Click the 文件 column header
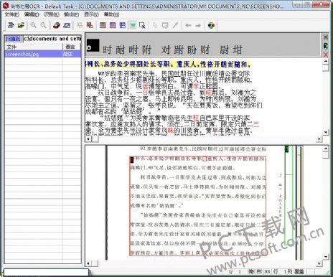This screenshot has width=333, height=277. click(34, 47)
